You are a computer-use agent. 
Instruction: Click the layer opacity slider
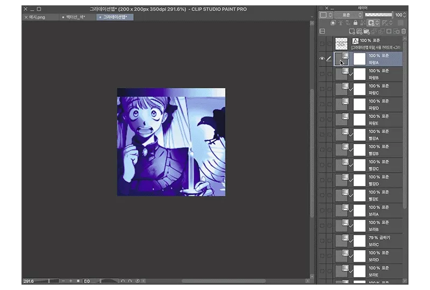[x=378, y=15]
